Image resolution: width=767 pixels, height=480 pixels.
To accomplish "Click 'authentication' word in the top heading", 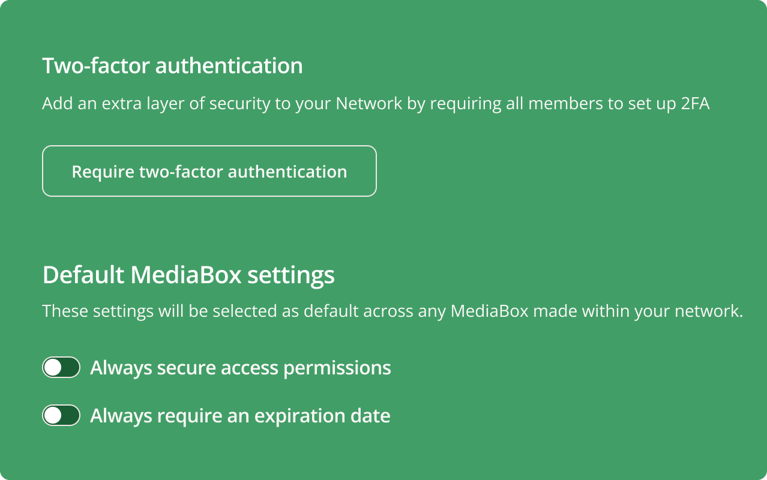I will click(x=229, y=65).
